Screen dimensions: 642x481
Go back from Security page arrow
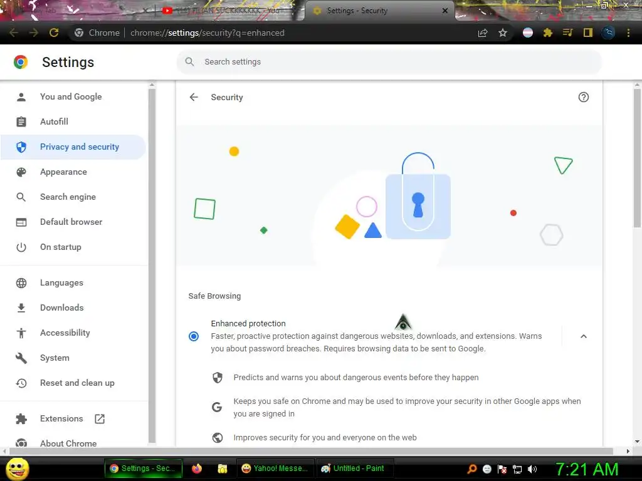pos(194,97)
